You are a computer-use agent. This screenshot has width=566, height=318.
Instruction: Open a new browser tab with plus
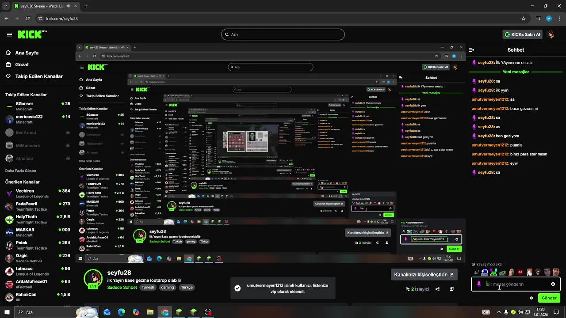tap(86, 6)
